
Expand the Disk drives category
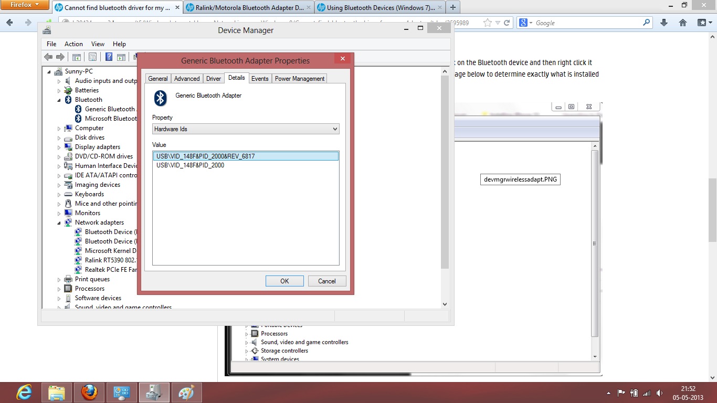(59, 137)
